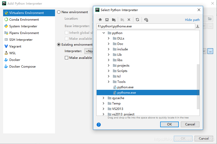Image resolution: width=217 pixels, height=144 pixels.
Task: Choose Docker Compose option
Action: pos(29,67)
